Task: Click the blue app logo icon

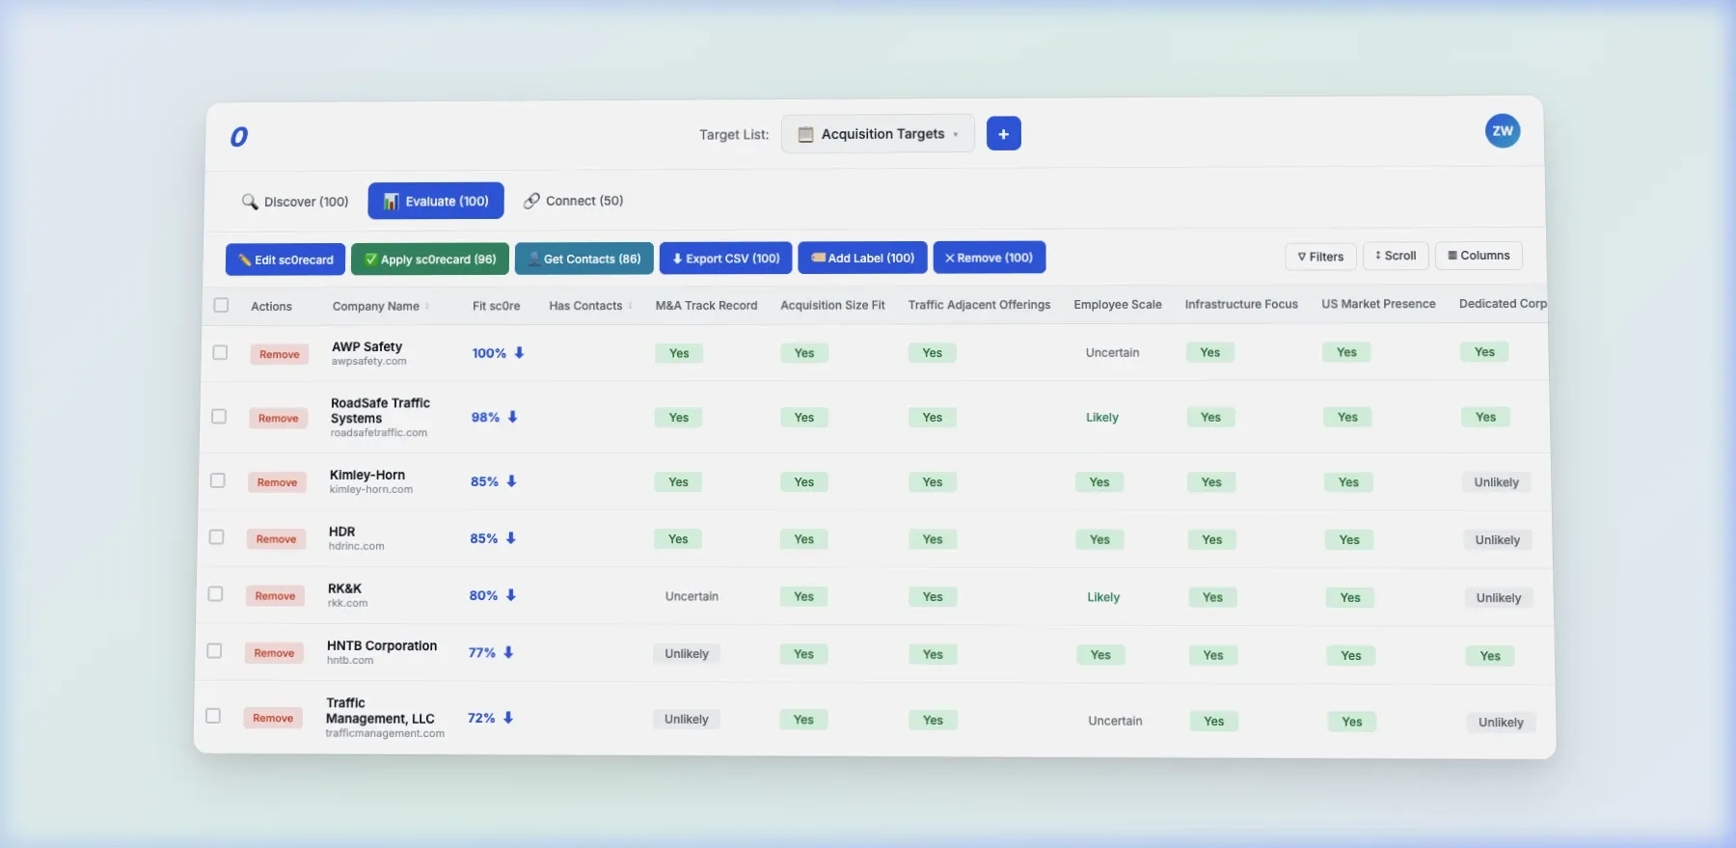Action: pos(239,137)
